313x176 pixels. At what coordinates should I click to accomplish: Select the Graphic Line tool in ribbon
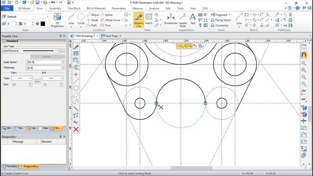[139, 20]
